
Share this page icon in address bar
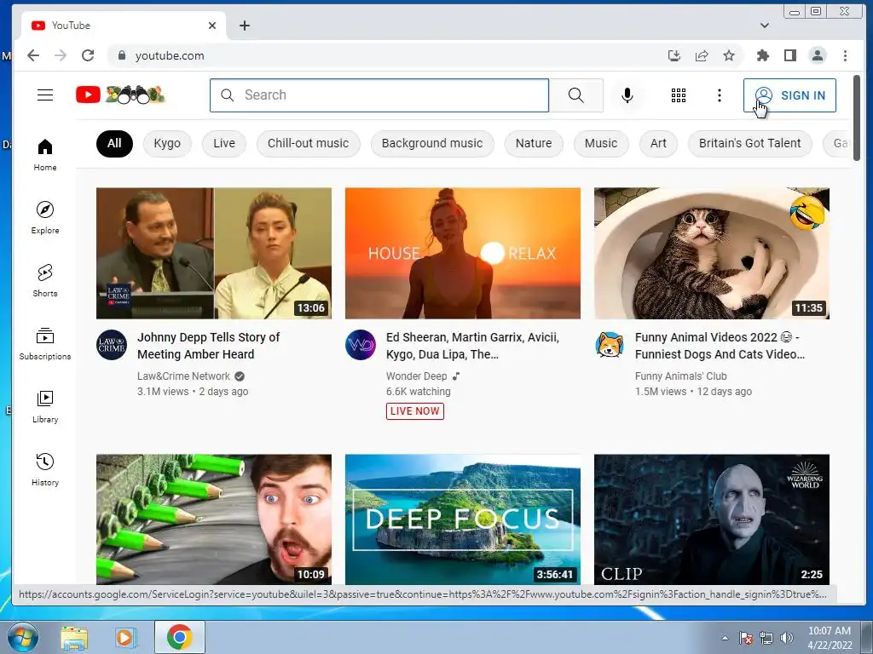pyautogui.click(x=702, y=55)
